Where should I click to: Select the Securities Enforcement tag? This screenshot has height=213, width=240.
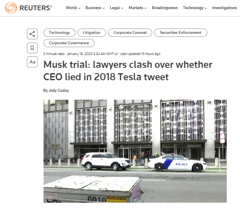coord(181,33)
